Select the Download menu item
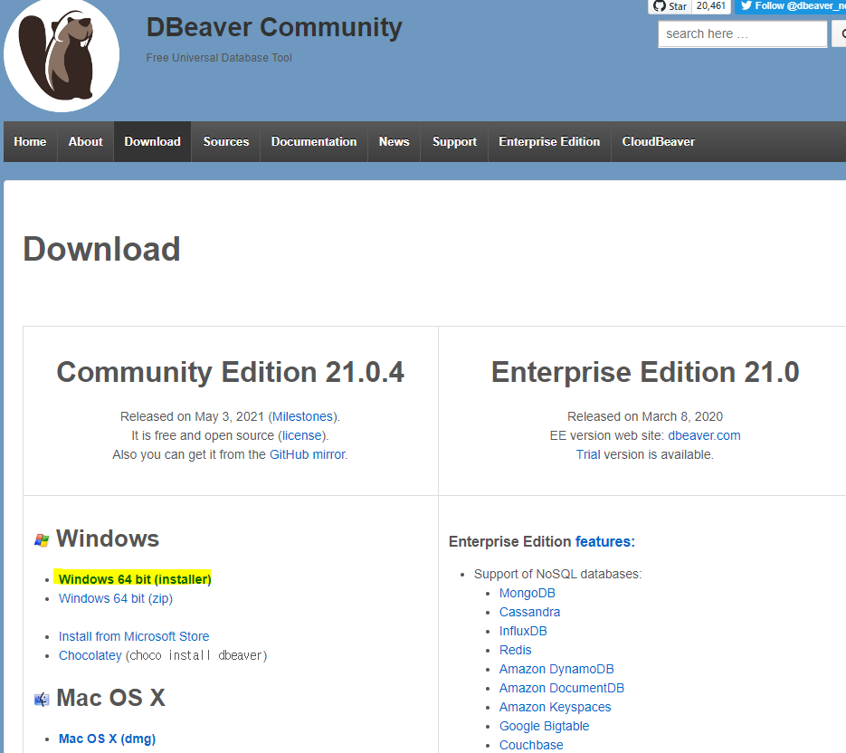Viewport: 846px width, 753px height. (152, 141)
